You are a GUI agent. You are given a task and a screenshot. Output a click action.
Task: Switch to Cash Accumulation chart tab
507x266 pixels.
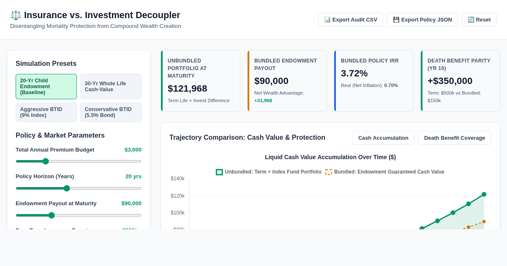[383, 138]
